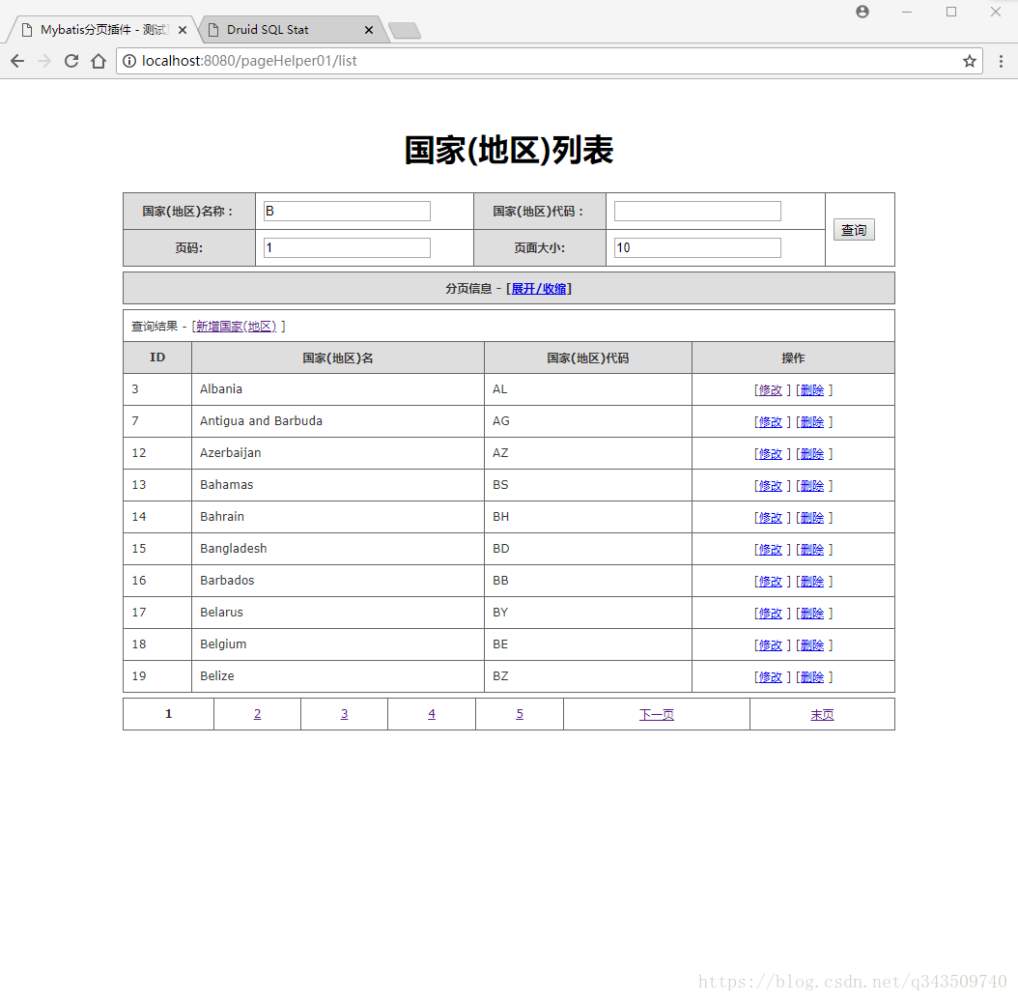Edit the Belarus entry

[x=771, y=613]
